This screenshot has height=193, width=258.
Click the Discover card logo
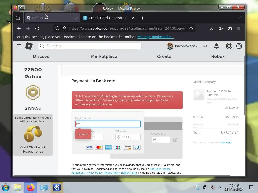[x=127, y=147]
